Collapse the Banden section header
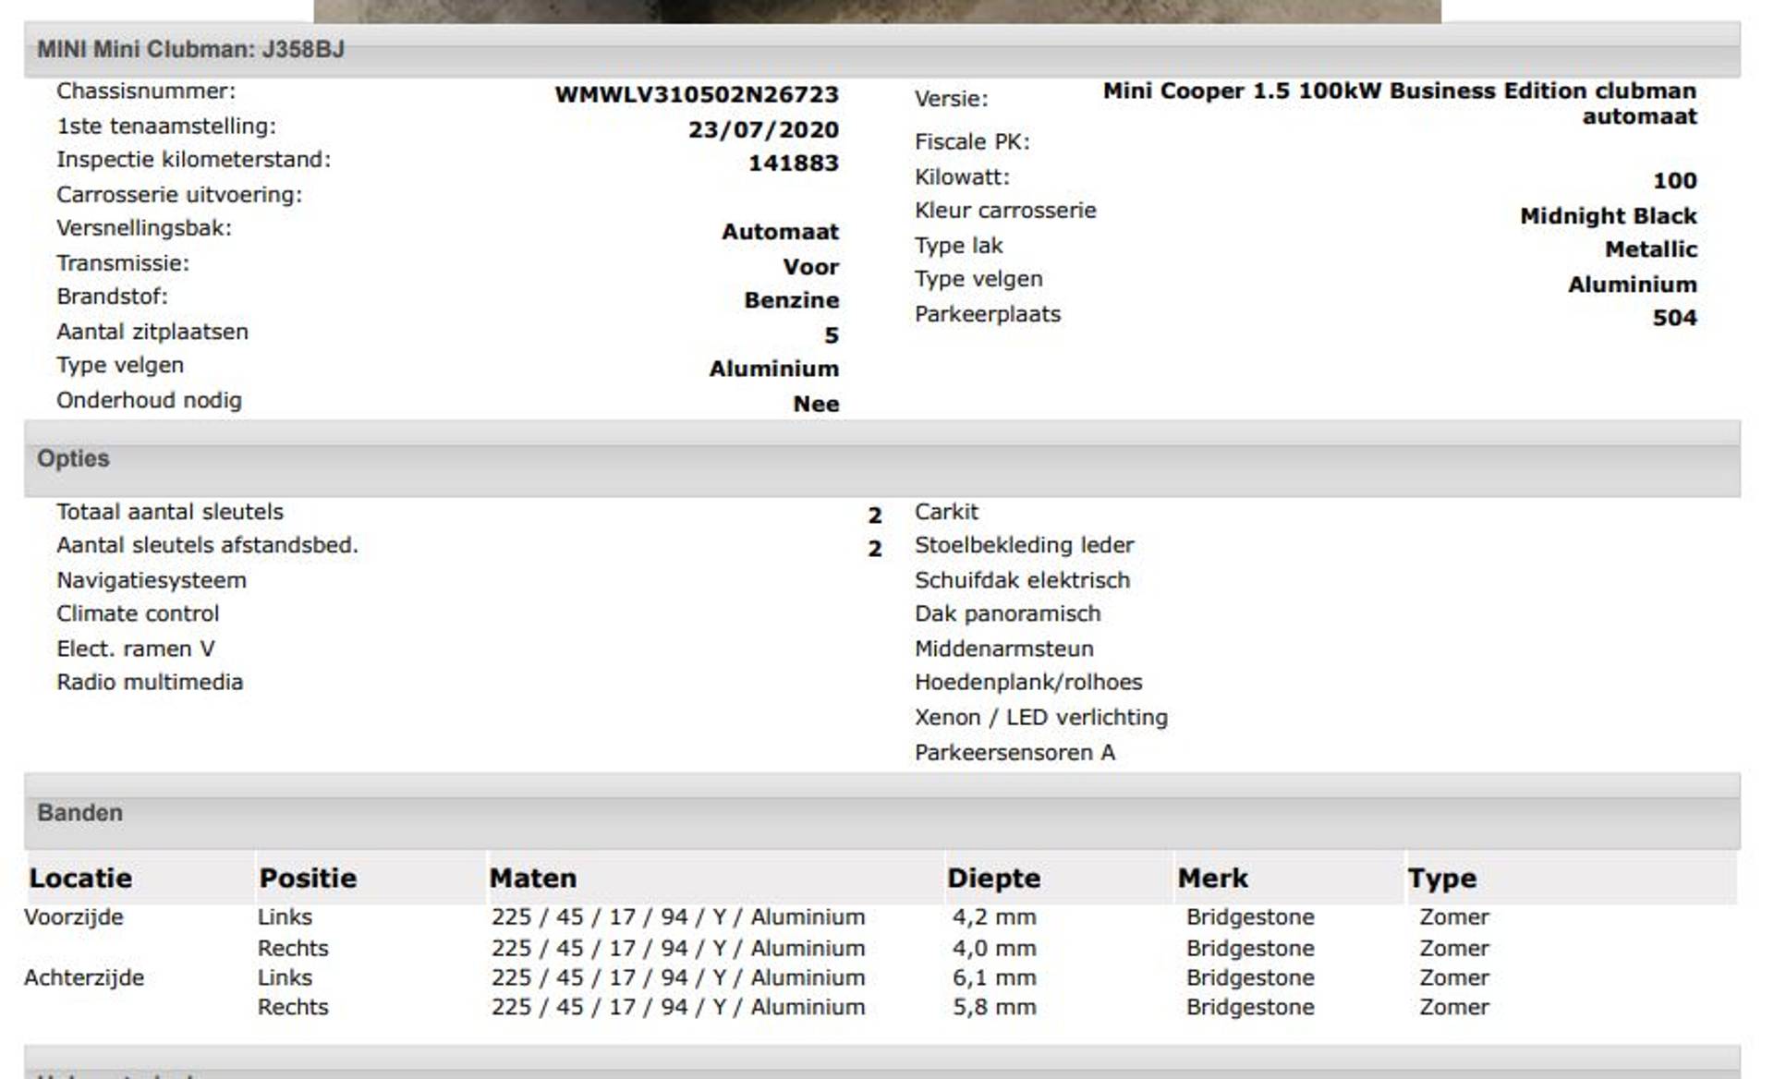This screenshot has width=1774, height=1079. click(x=80, y=812)
